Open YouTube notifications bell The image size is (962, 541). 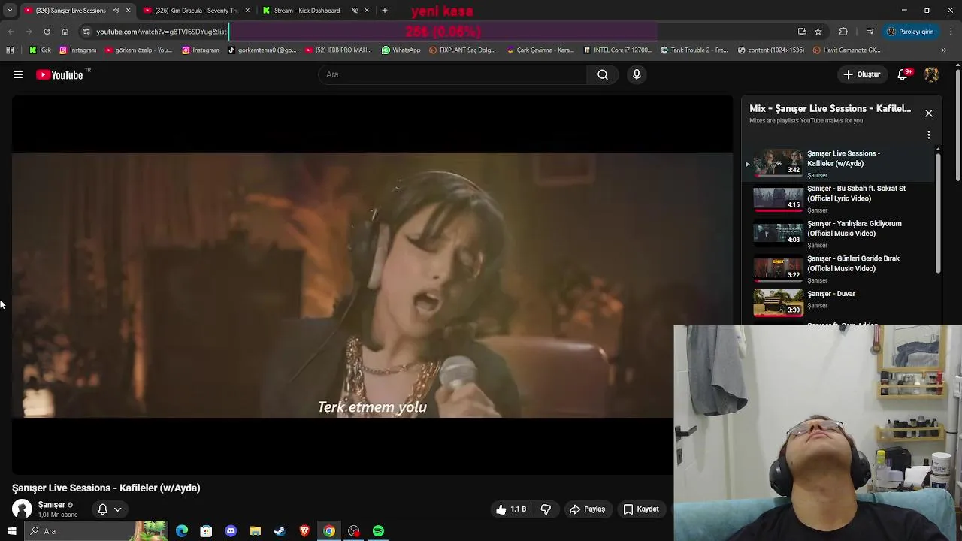[x=903, y=74]
